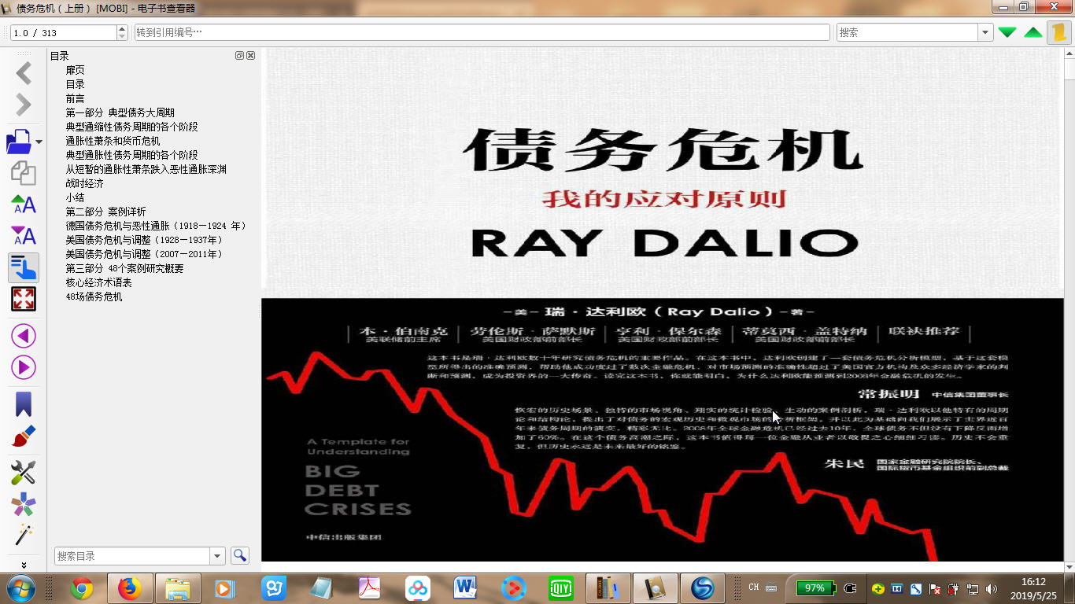Go to 从短暂的通胀性萧条跌入恶性通胀深渊
This screenshot has height=604, width=1075.
[x=146, y=169]
